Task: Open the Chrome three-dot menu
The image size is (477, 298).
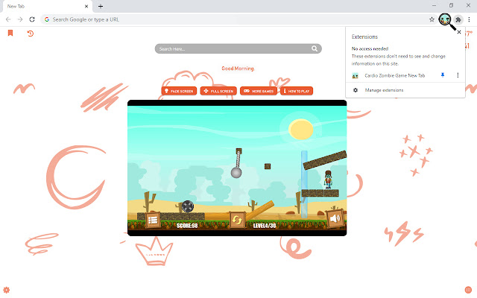Action: (x=469, y=19)
